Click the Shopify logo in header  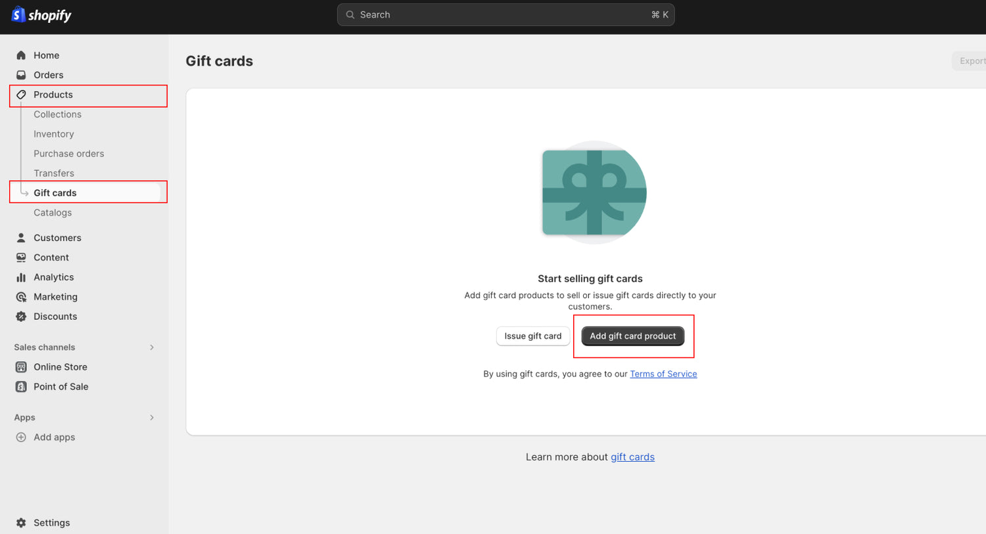coord(41,15)
